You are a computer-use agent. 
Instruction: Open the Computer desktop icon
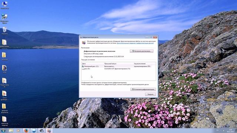tap(4, 4)
